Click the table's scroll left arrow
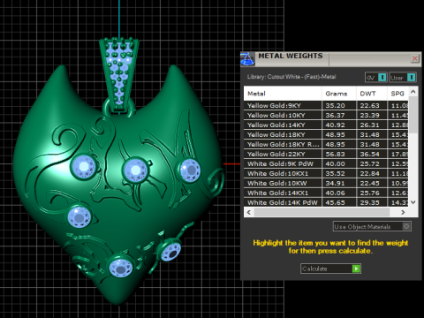Screen dimensions: 424x318 point(249,212)
